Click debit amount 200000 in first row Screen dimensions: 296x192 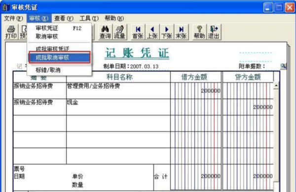(x=211, y=91)
